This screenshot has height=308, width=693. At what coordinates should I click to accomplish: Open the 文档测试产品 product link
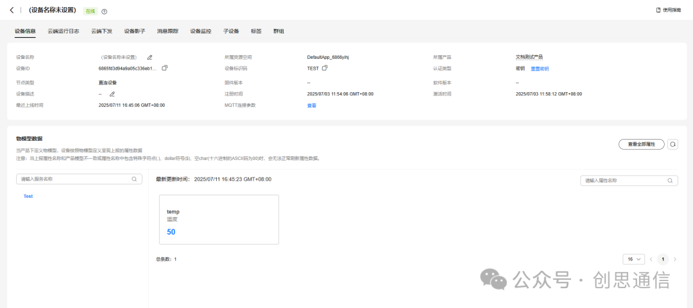[x=529, y=58]
